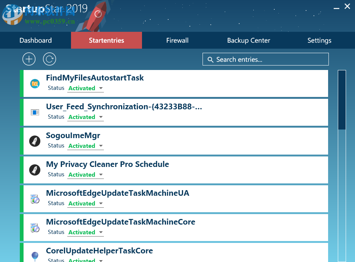Change status of My Privacy Cleaner Pro Schedule
355x262 pixels.
tap(86, 175)
